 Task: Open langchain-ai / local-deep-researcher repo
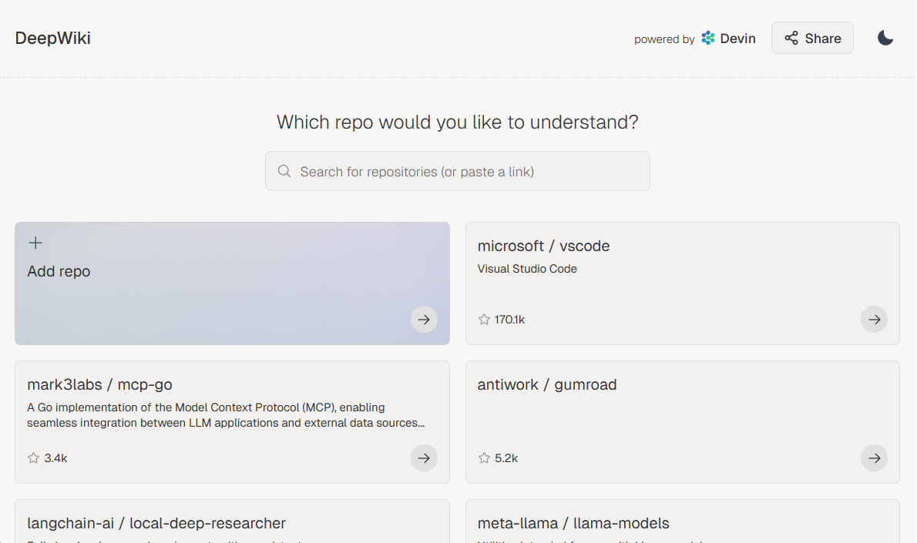[156, 523]
